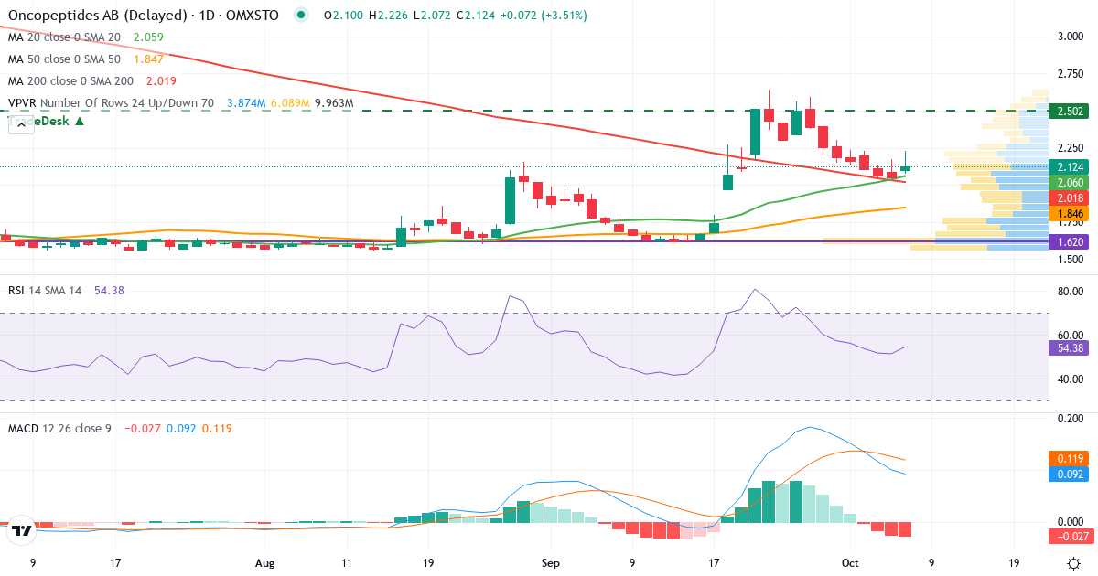The height and width of the screenshot is (576, 1098).
Task: Click the Aug label on time axis
Action: [264, 563]
